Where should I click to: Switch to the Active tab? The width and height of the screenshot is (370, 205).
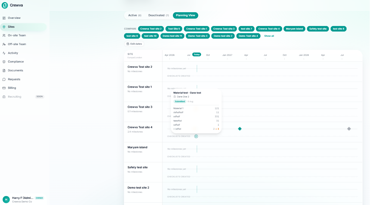(135, 15)
